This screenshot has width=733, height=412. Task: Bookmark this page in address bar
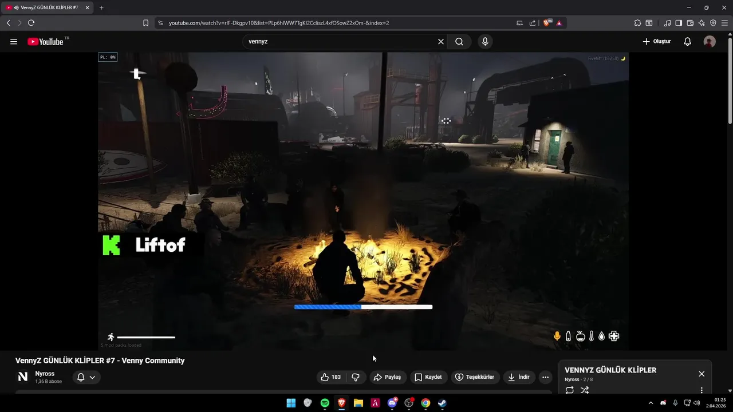[145, 23]
